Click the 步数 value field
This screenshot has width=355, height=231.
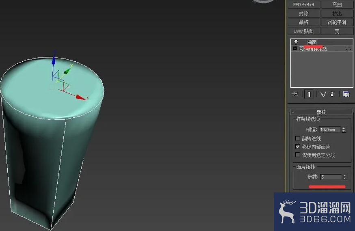point(331,177)
